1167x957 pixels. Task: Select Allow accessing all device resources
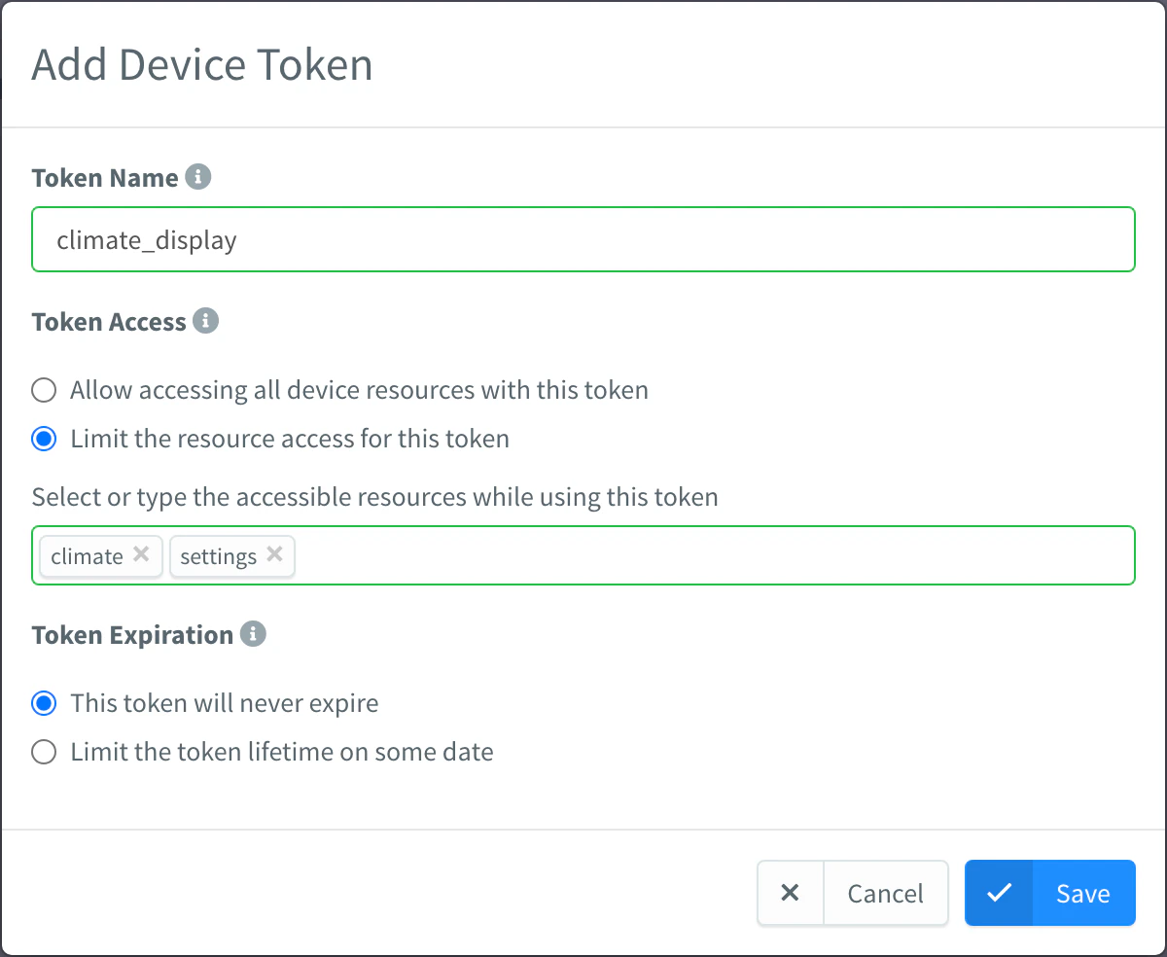tap(44, 390)
